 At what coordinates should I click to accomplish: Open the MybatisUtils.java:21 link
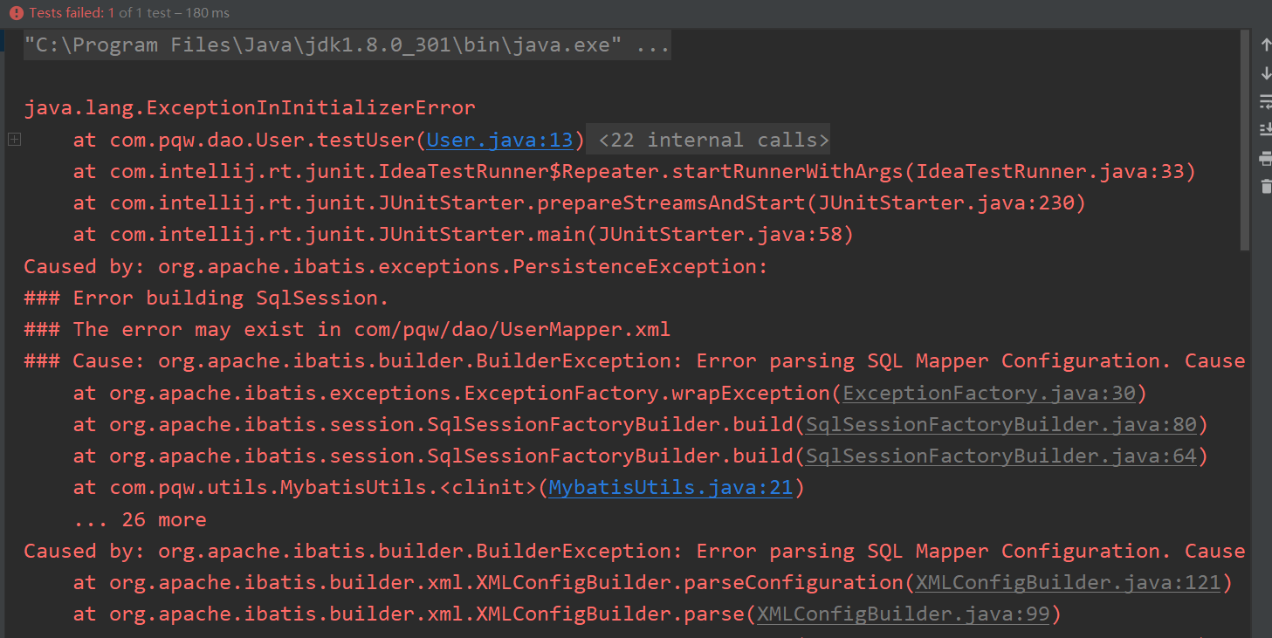[670, 487]
